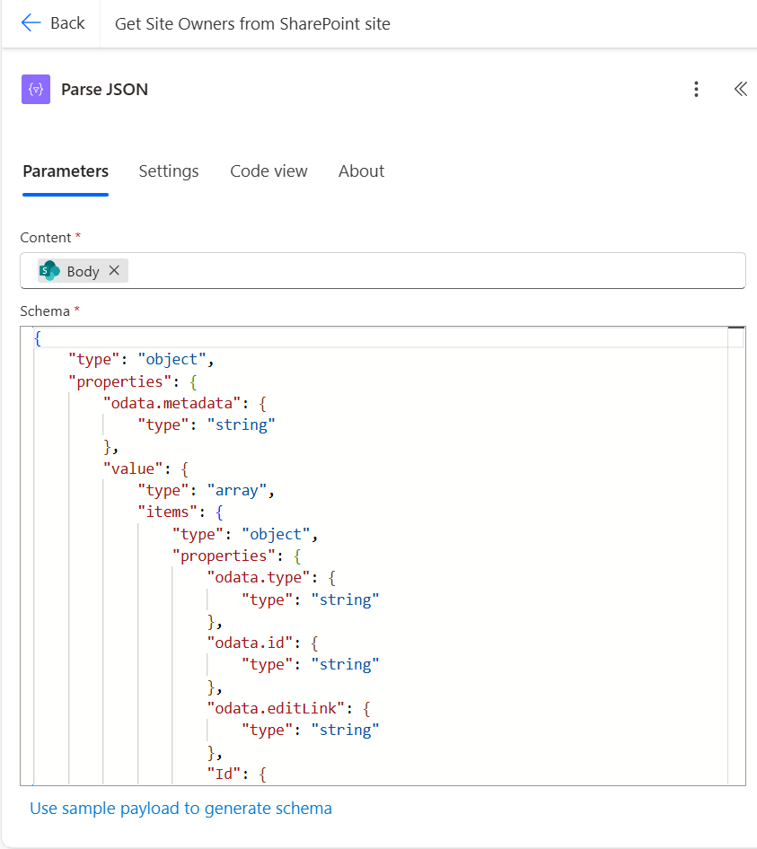Click Use sample payload to generate schema
Image resolution: width=757 pixels, height=849 pixels.
click(x=180, y=809)
